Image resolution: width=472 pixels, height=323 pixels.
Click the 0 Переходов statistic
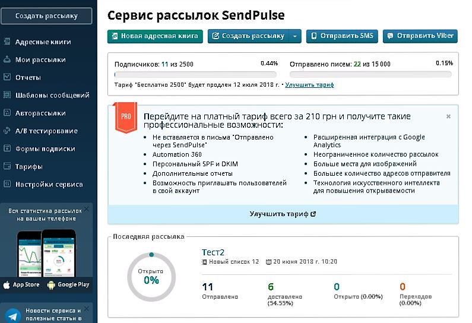pos(416,294)
